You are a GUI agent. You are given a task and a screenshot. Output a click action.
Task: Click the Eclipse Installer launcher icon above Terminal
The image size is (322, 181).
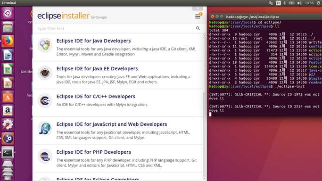[8, 139]
